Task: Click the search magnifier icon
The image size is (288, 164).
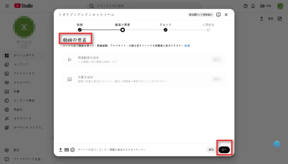Action: pyautogui.click(x=91, y=6)
